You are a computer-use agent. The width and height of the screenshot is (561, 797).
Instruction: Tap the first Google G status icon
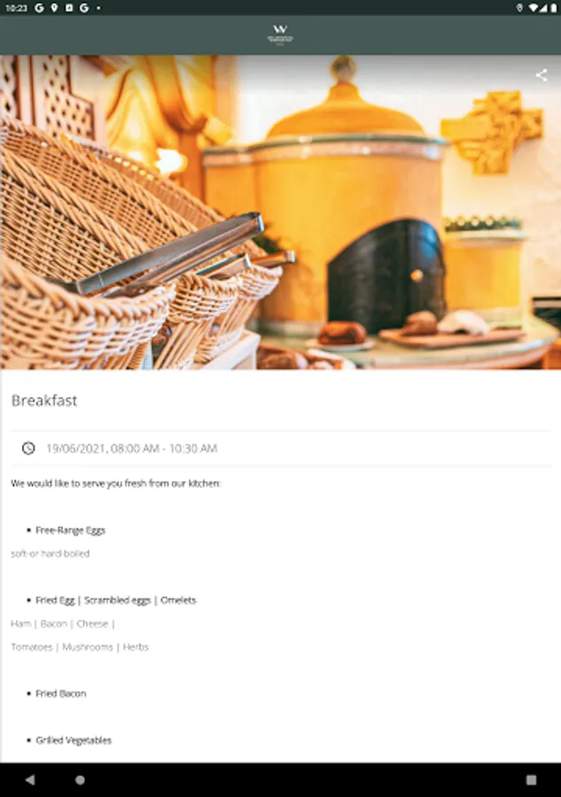[39, 8]
